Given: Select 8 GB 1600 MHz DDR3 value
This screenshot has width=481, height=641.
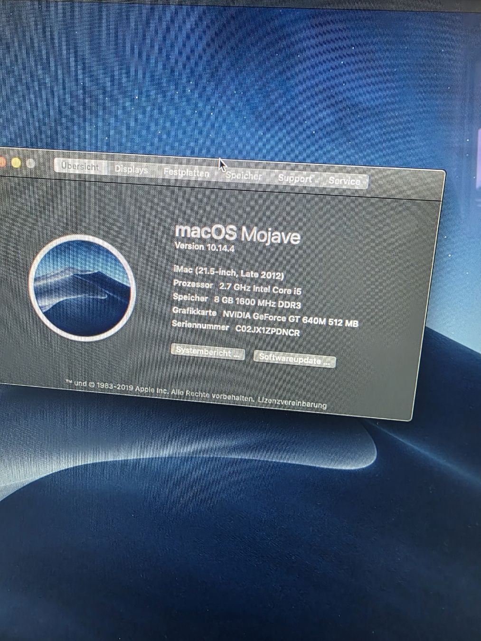Looking at the screenshot, I should pos(257,302).
